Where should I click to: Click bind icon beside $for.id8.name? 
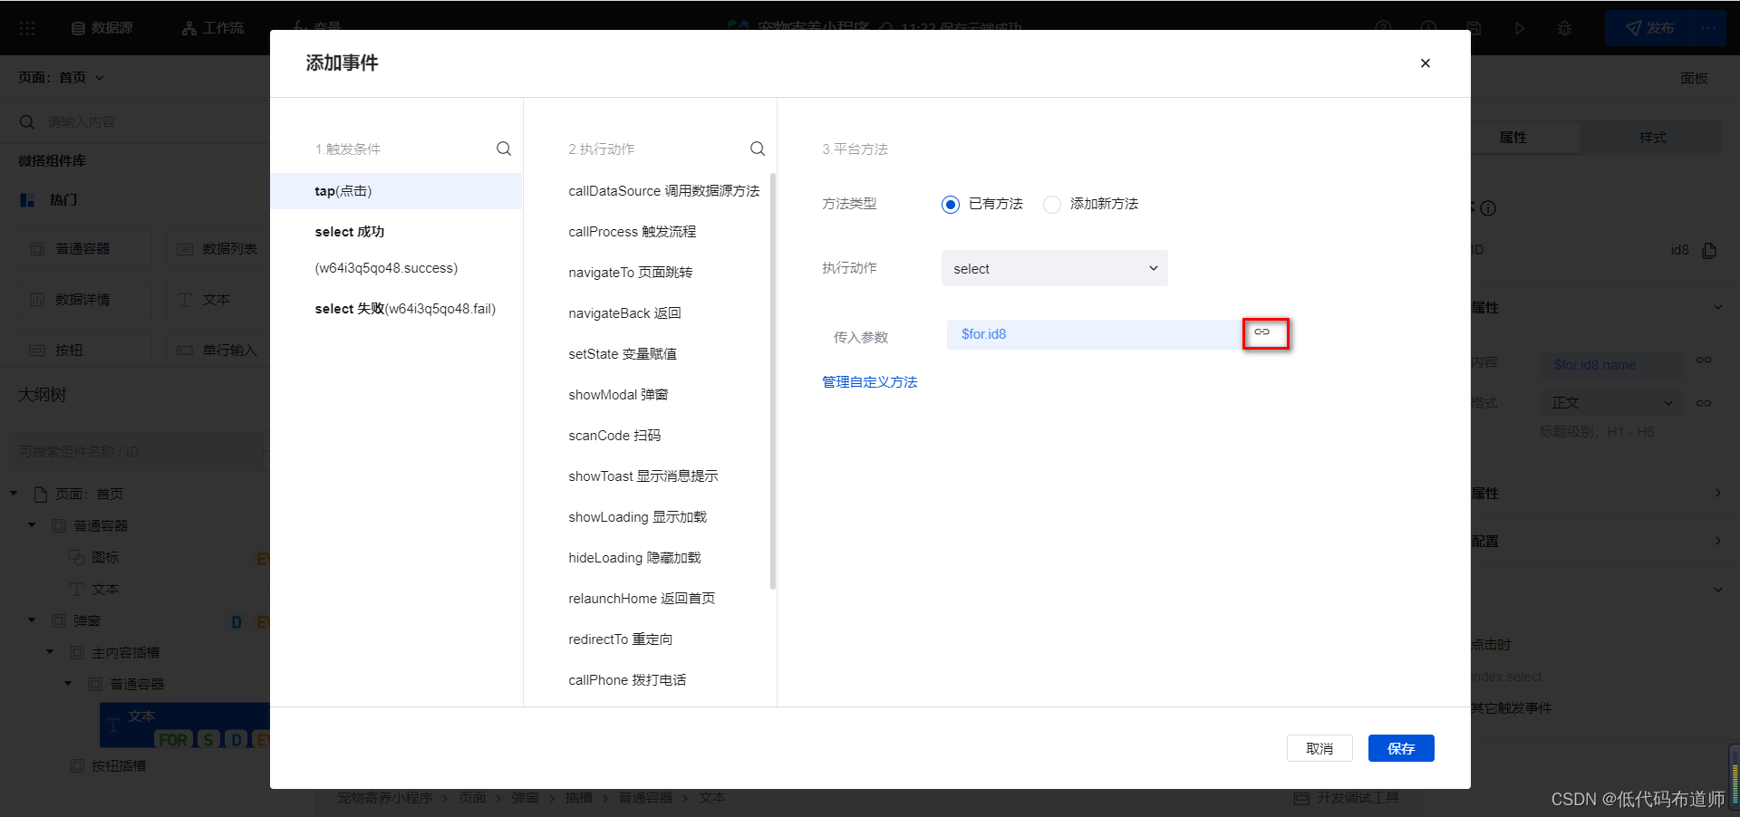[1704, 360]
